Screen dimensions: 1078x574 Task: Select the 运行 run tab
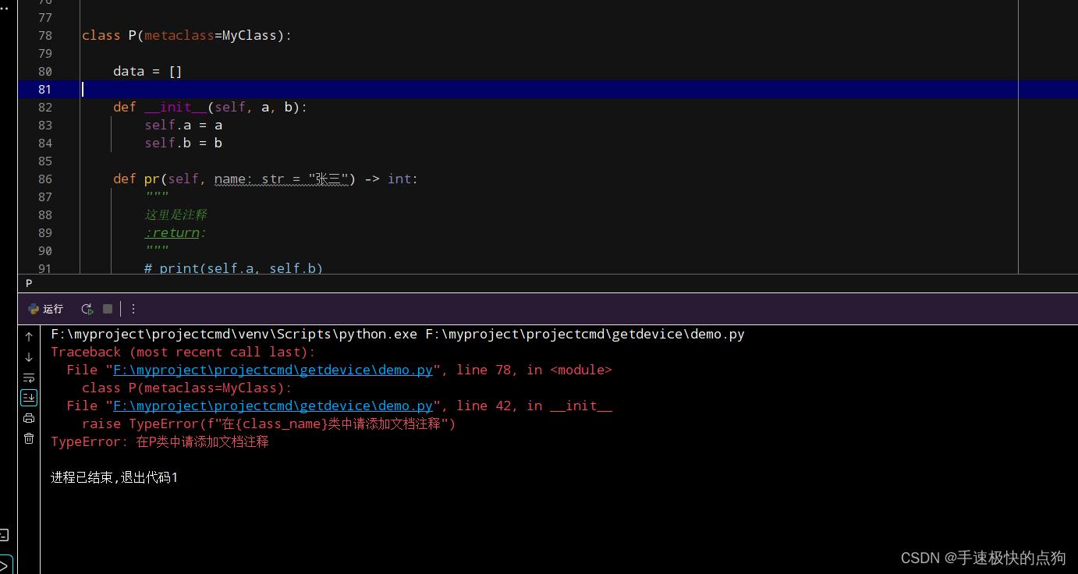[x=45, y=309]
